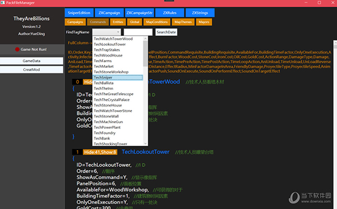Click the ID=TechLookoutTower line
Viewport: 337px width, 209px height.
104,165
